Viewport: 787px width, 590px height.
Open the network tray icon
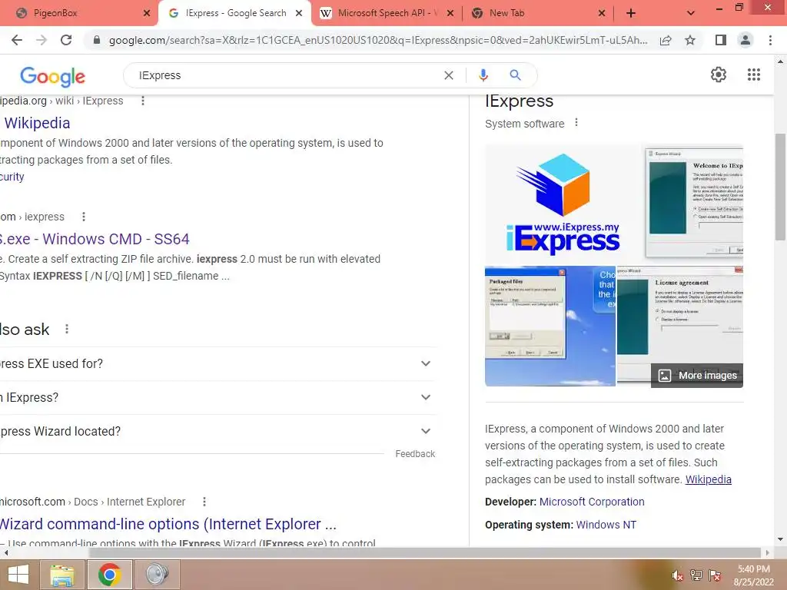coord(696,575)
